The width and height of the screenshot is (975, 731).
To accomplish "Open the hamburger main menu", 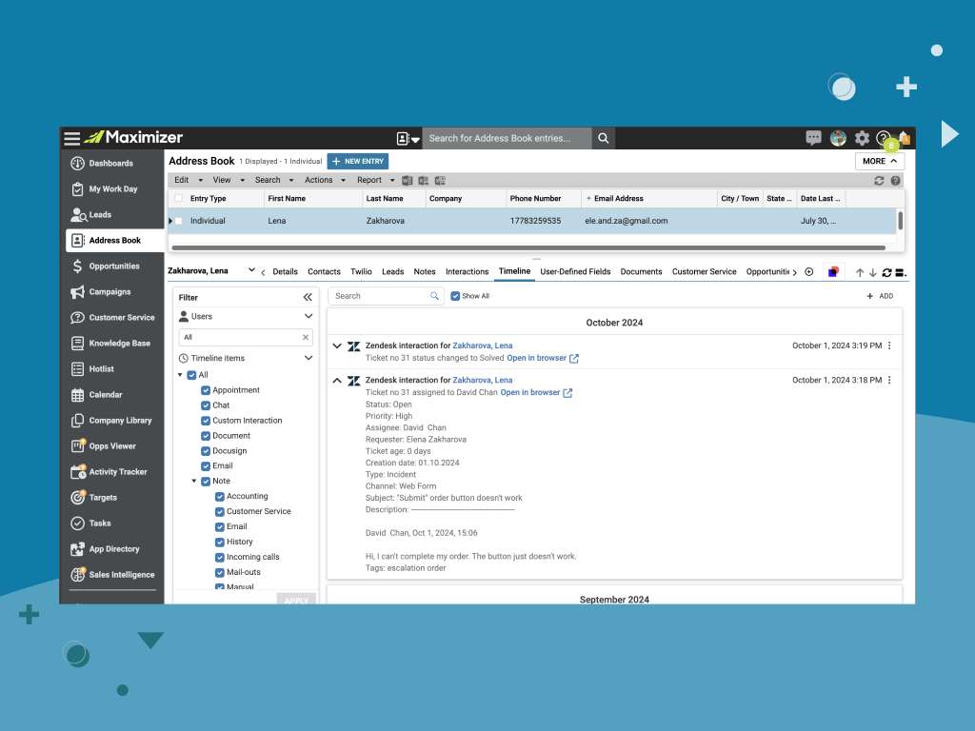I will (x=72, y=138).
